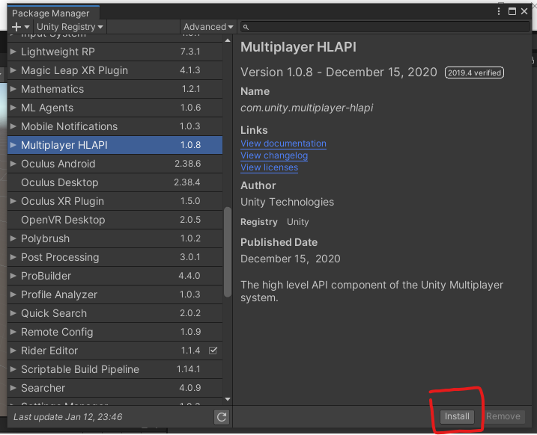The image size is (537, 435).
Task: Click the Rider Editor installed checkmark
Action: pyautogui.click(x=213, y=351)
